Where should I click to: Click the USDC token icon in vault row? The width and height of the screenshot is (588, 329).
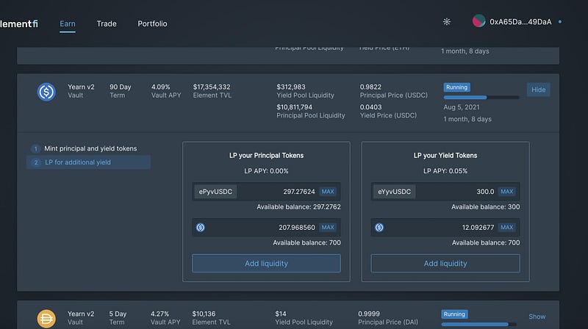point(46,92)
